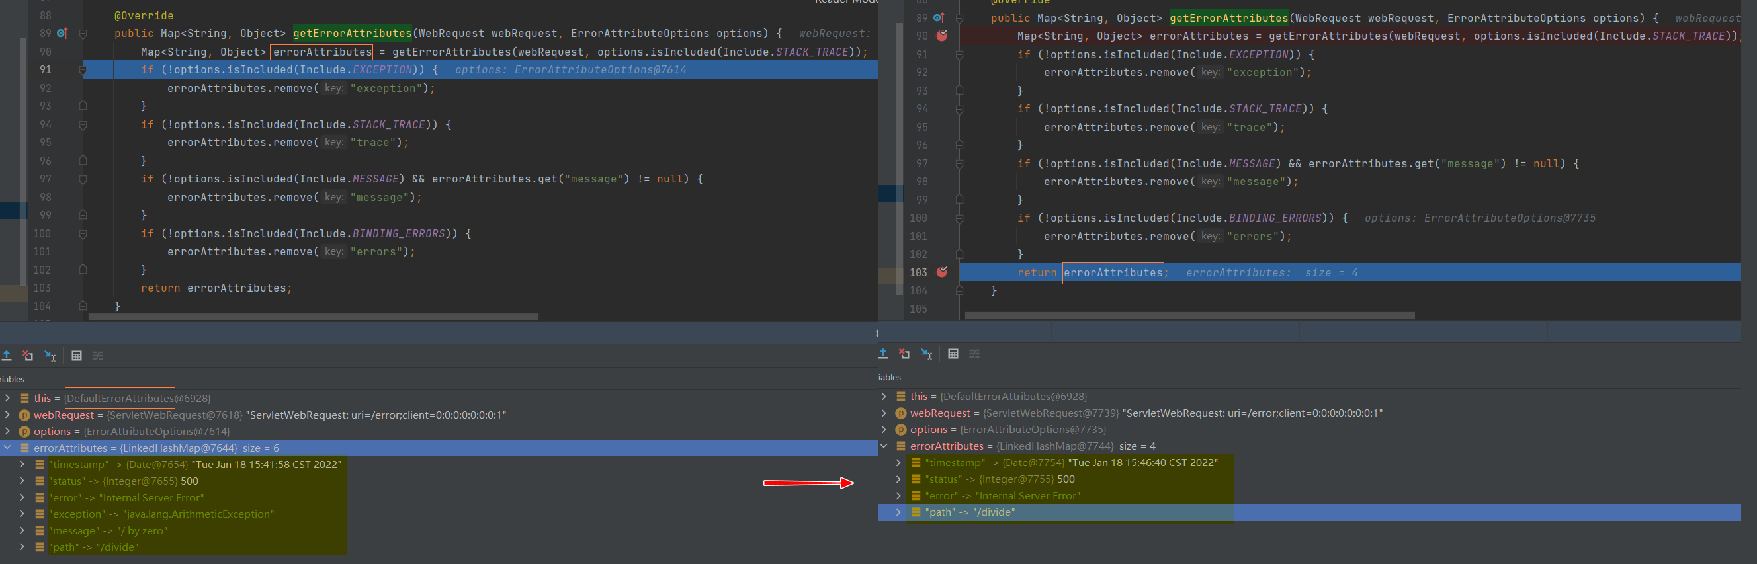Viewport: 1757px width, 564px height.
Task: Click Trace Current Stream Chain in left toolbar
Action: coord(98,355)
